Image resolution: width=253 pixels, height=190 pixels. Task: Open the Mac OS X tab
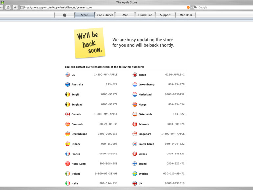(x=186, y=15)
